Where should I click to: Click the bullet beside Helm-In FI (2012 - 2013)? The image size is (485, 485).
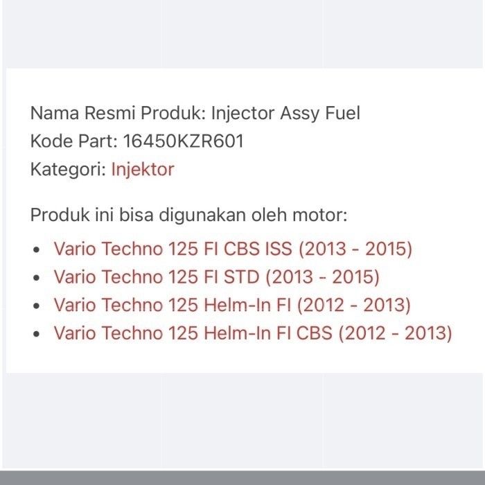[37, 306]
